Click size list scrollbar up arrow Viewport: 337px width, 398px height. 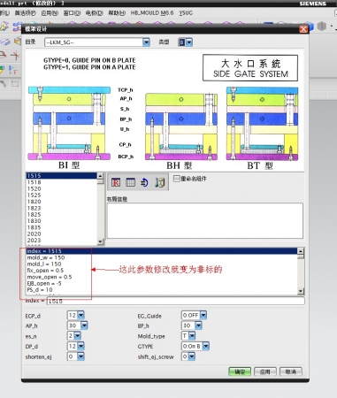pyautogui.click(x=100, y=176)
